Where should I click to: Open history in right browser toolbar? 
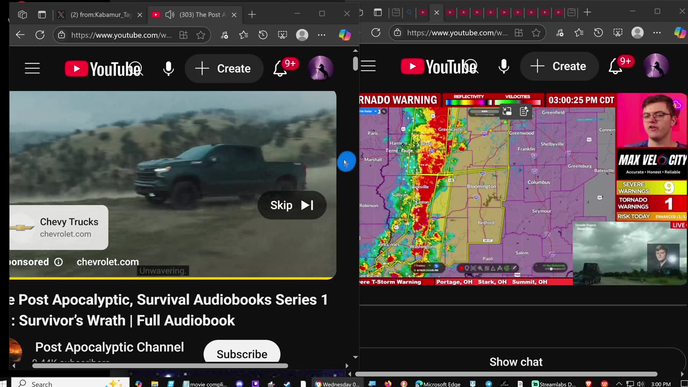598,33
